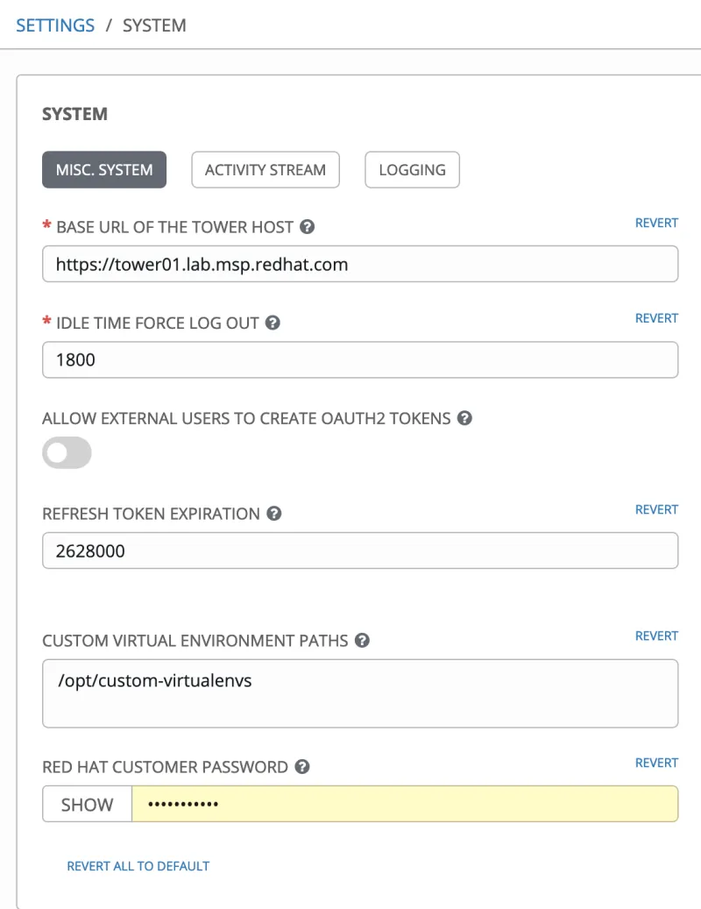Revert the Base URL of Tower Host
Image resolution: width=701 pixels, height=909 pixels.
(x=656, y=224)
